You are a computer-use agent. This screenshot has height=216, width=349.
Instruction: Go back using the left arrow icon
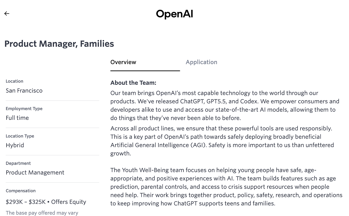click(x=7, y=14)
